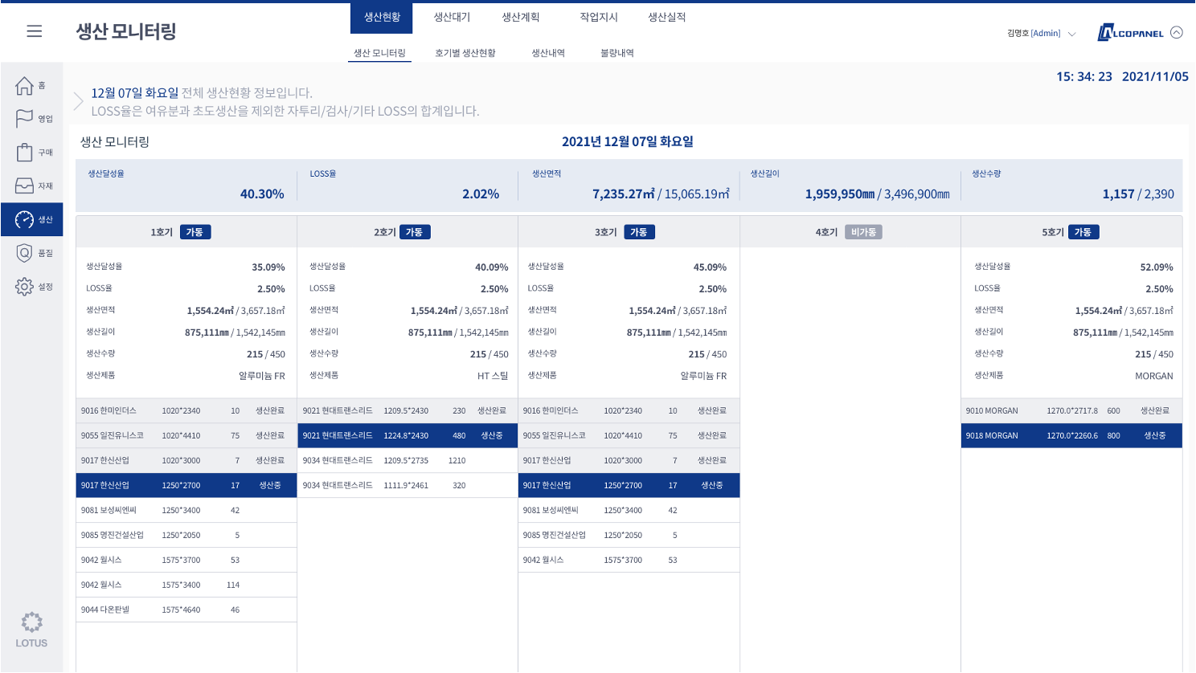
Task: Open Settings gear icon in sidebar
Action: (x=25, y=287)
